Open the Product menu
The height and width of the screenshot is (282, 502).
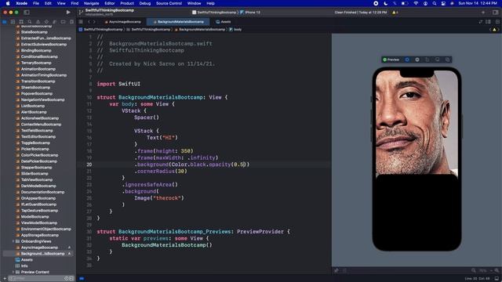[x=127, y=3]
